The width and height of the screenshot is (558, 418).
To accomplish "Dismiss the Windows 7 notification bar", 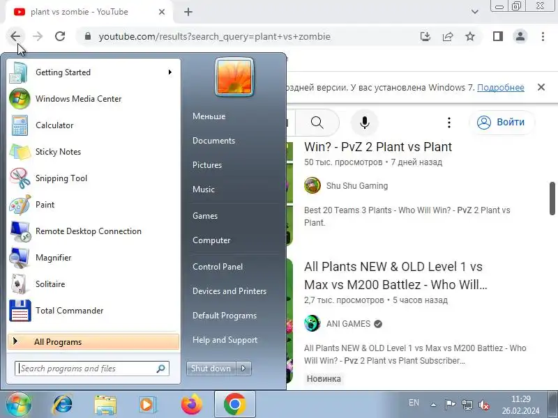I will [541, 87].
